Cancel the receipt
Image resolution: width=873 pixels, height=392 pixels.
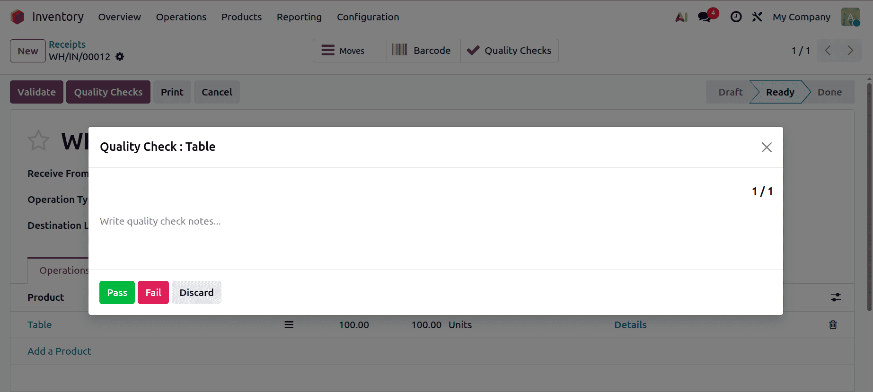[217, 92]
